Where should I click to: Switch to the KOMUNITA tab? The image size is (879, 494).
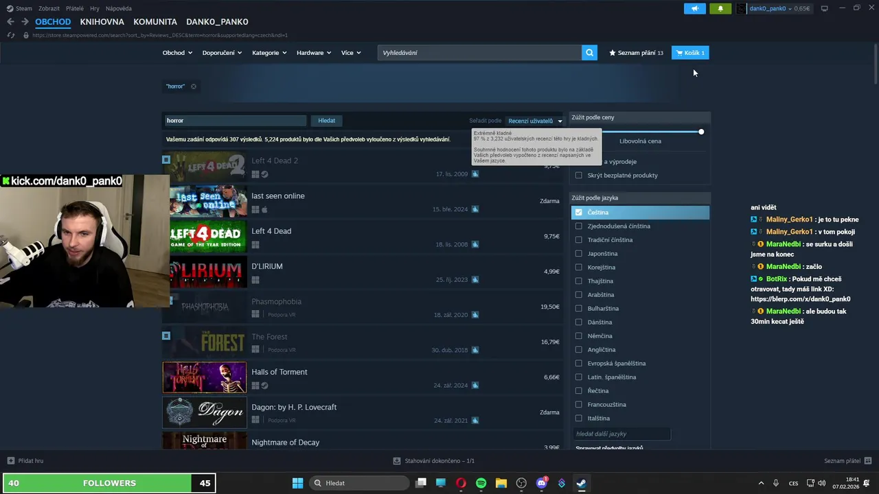click(155, 22)
